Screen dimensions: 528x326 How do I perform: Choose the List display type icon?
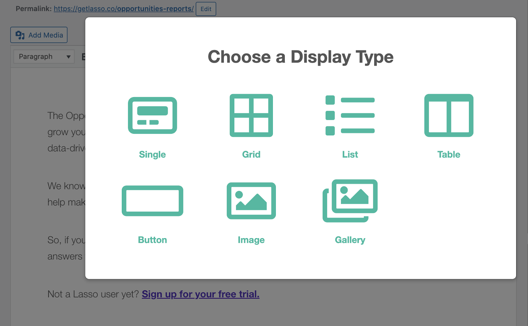click(350, 115)
